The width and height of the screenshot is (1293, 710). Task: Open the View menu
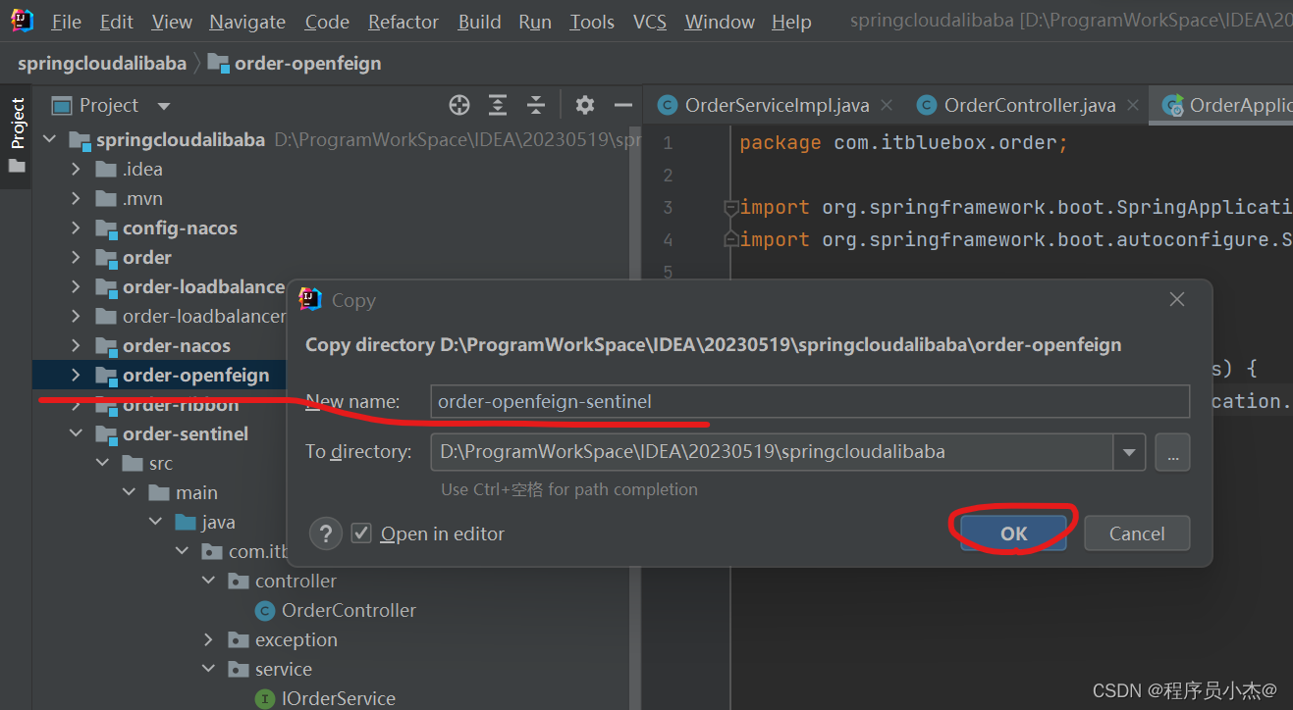(172, 22)
